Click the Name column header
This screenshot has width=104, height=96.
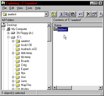click(78, 25)
